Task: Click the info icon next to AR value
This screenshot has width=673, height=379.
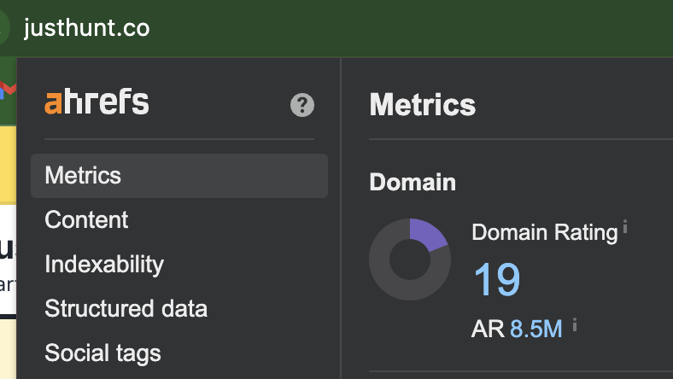Action: coord(575,325)
